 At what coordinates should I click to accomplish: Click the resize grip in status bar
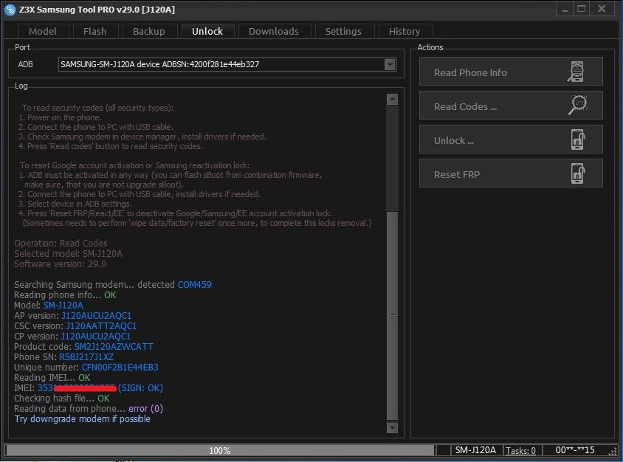(614, 452)
